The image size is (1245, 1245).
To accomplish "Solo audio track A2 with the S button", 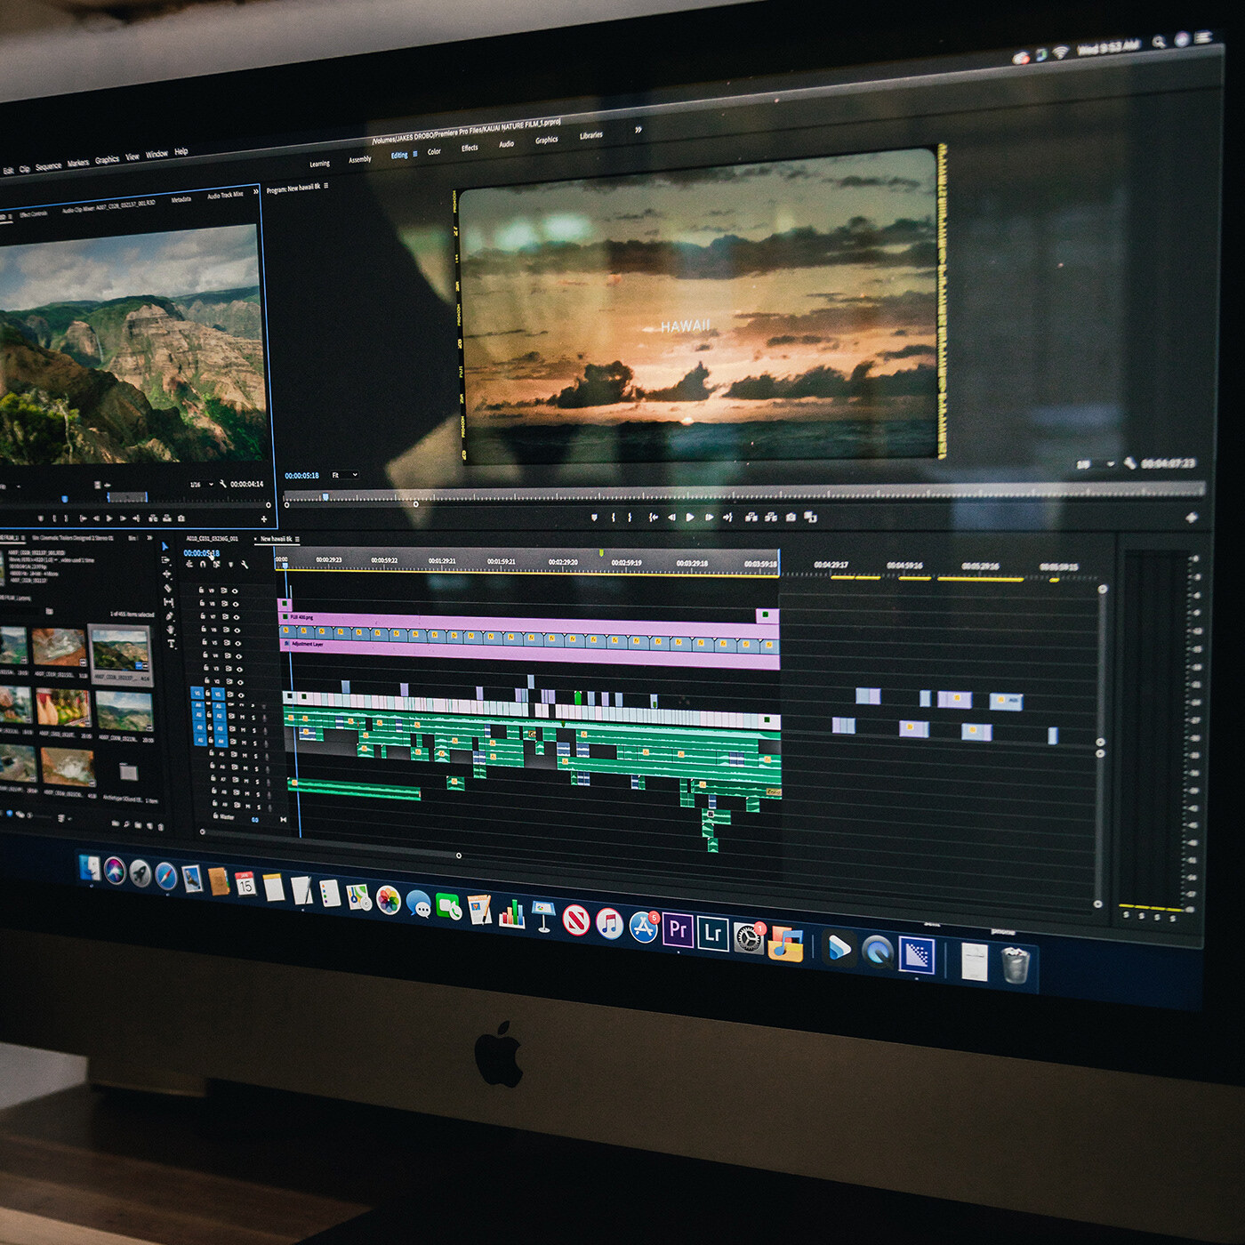I will point(253,717).
